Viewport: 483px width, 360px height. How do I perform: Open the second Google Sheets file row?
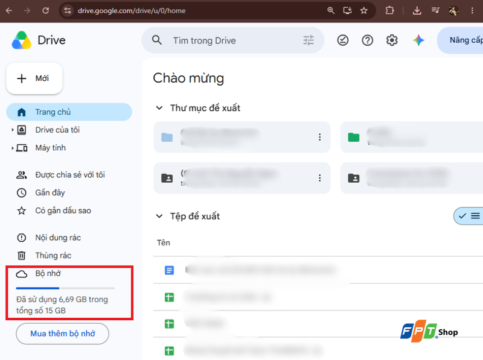coord(318,324)
